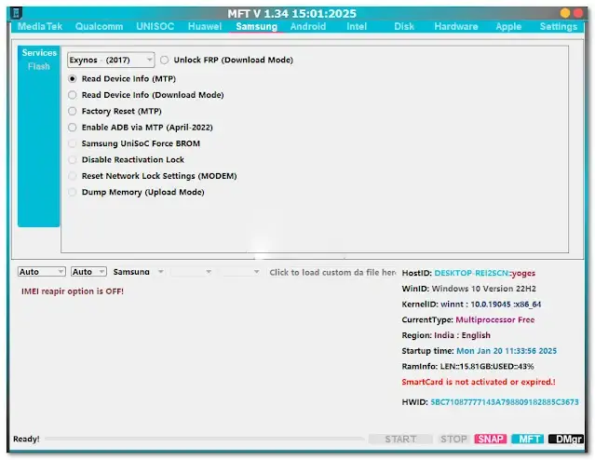This screenshot has height=460, width=595.
Task: Click the START button
Action: 400,440
